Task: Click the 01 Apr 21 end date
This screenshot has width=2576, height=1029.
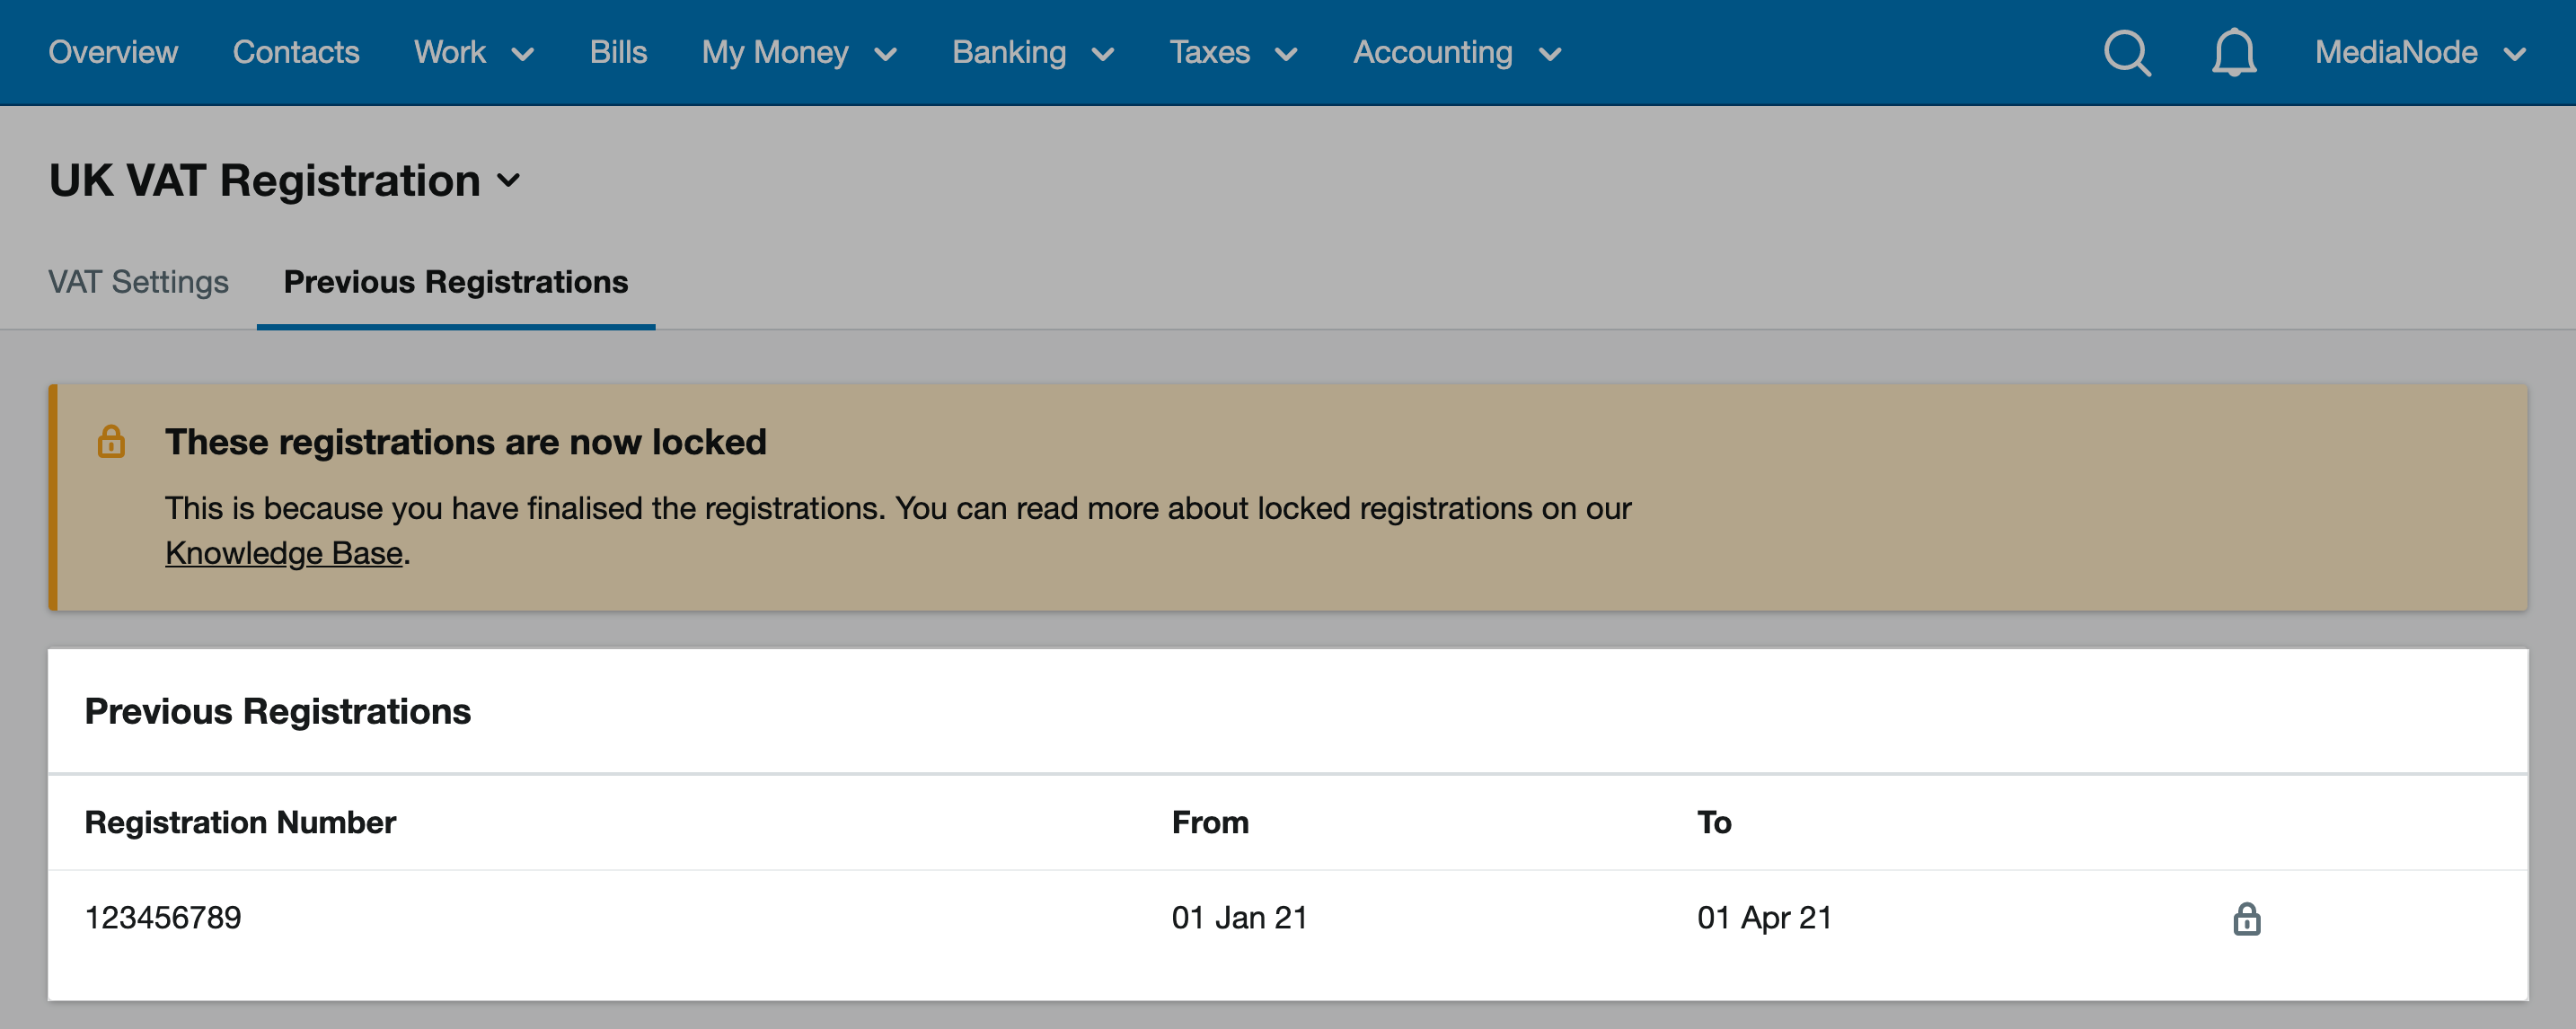Action: tap(1764, 917)
